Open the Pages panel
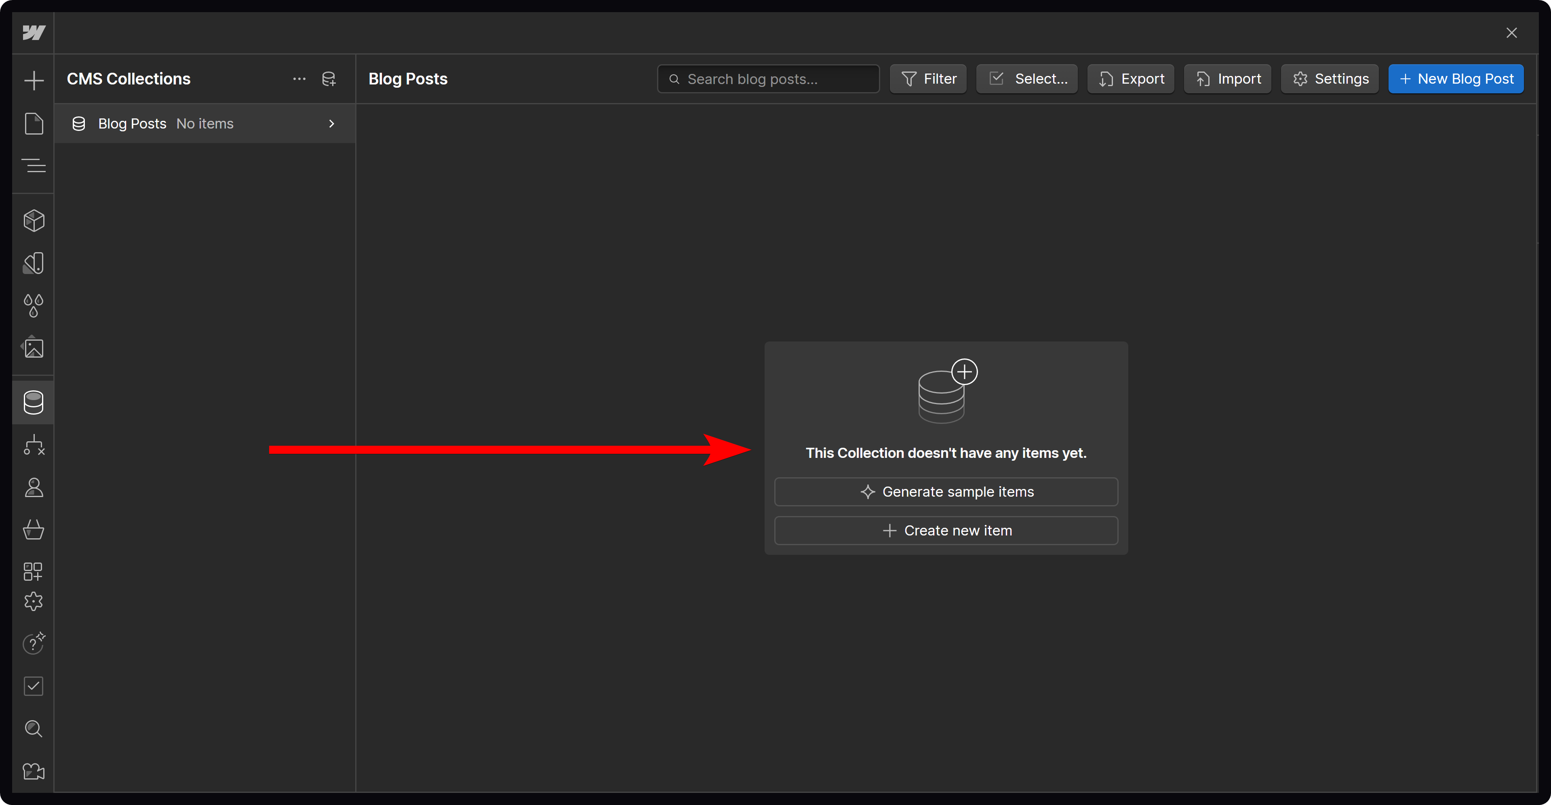 coord(33,123)
